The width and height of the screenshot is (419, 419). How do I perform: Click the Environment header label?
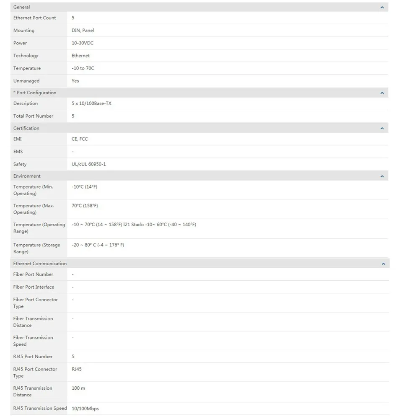(27, 176)
